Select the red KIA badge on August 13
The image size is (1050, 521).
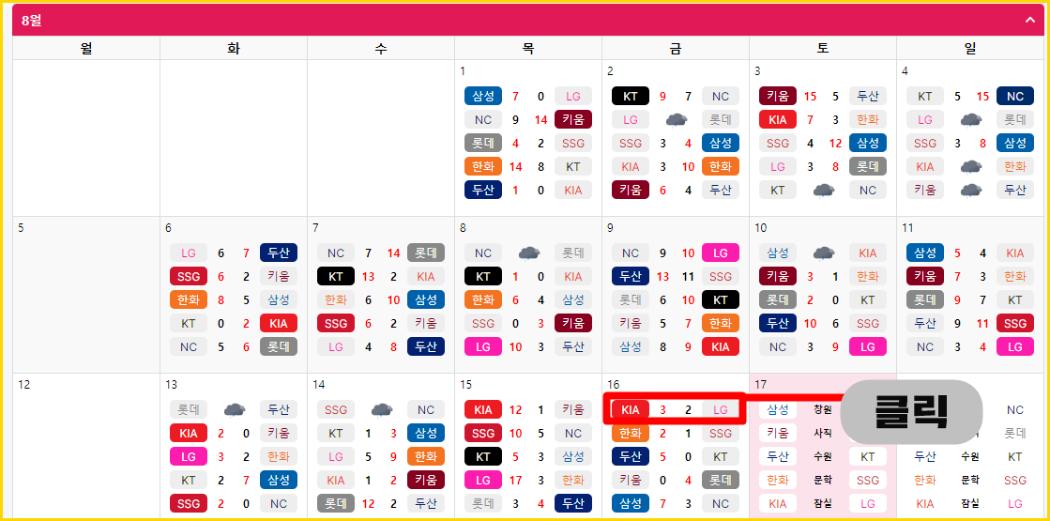point(189,434)
